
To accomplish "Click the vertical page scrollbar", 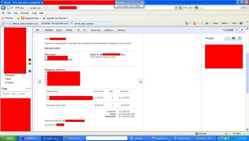I will click(x=247, y=73).
